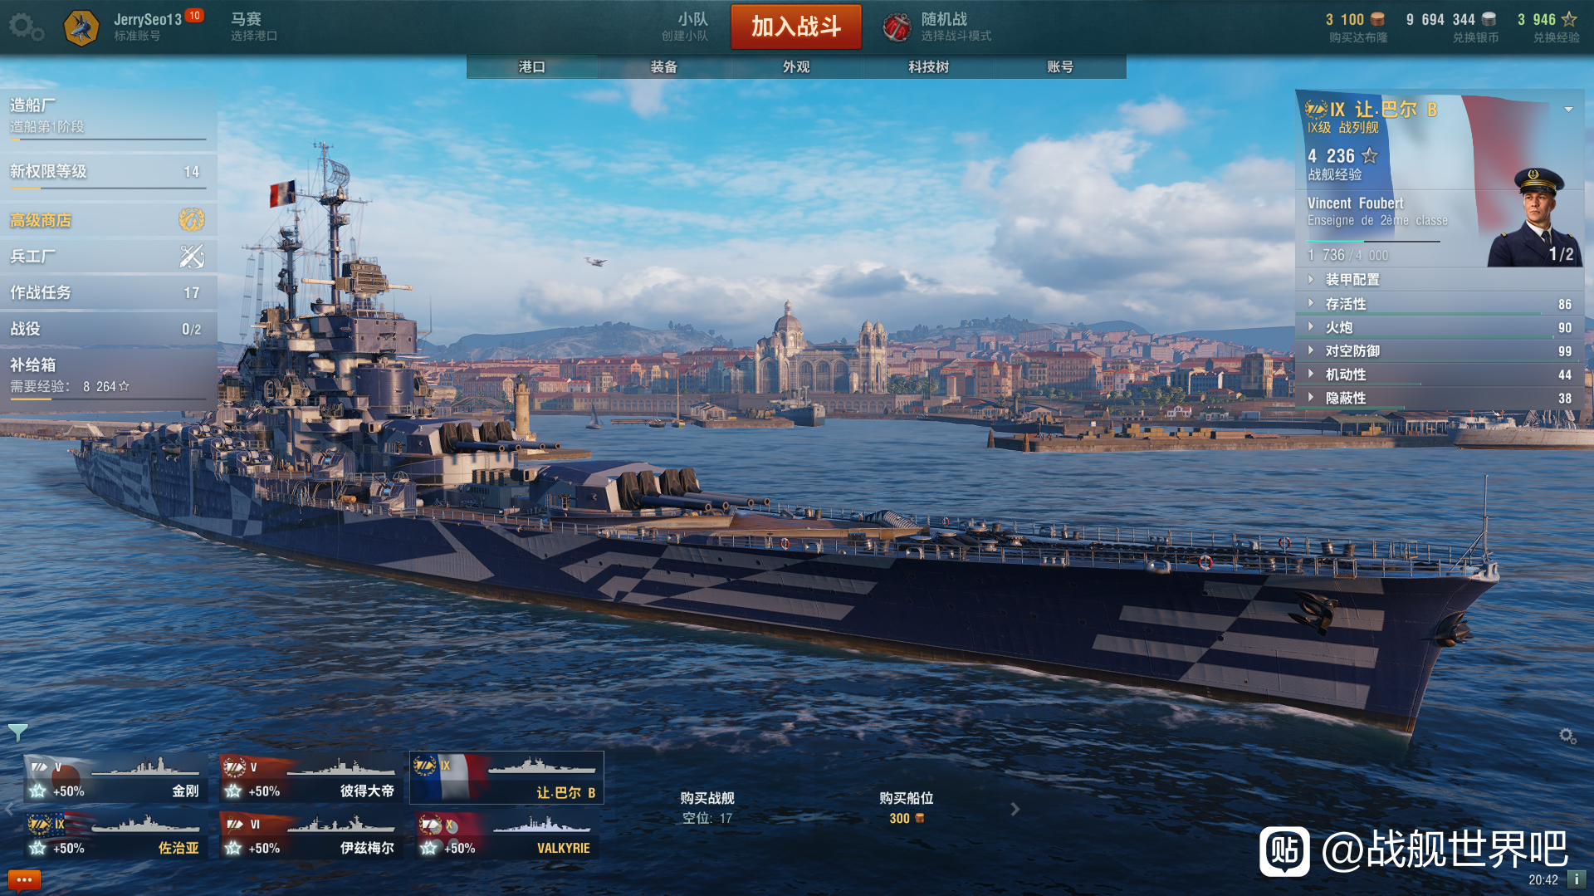Click 购买船位 buy ship slot

(x=907, y=807)
